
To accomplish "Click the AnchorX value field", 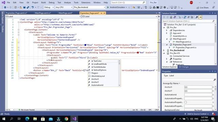I will pos(198,87).
